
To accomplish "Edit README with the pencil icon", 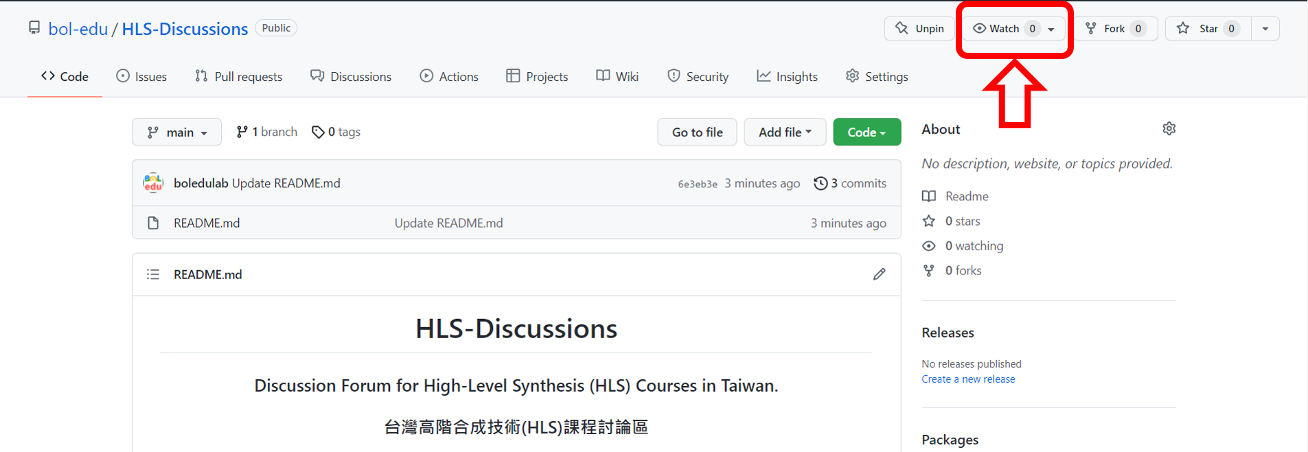I will click(x=880, y=274).
